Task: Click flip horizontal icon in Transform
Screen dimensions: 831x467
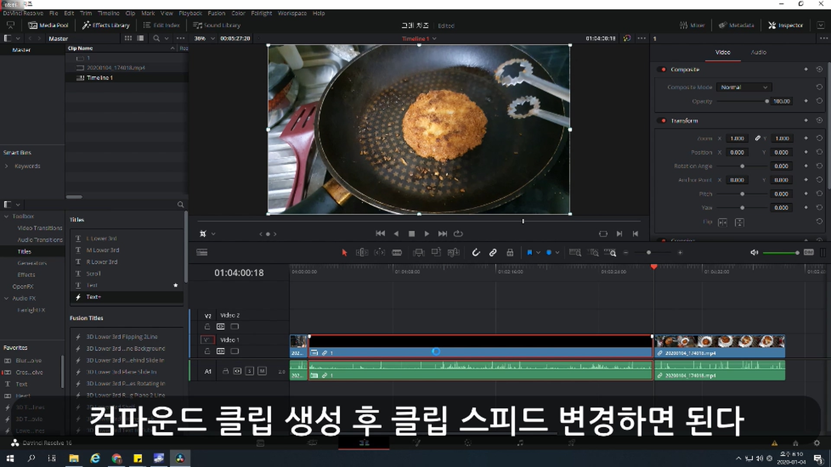Action: pyautogui.click(x=722, y=223)
